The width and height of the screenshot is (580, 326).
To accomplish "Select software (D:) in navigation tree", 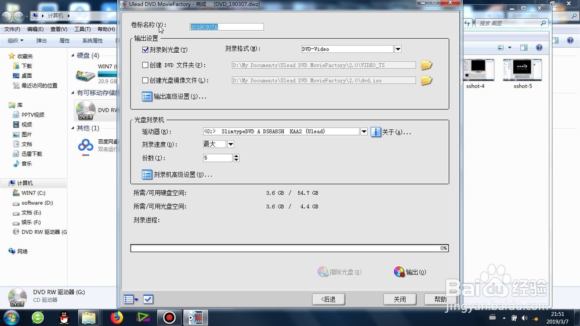I will 37,203.
